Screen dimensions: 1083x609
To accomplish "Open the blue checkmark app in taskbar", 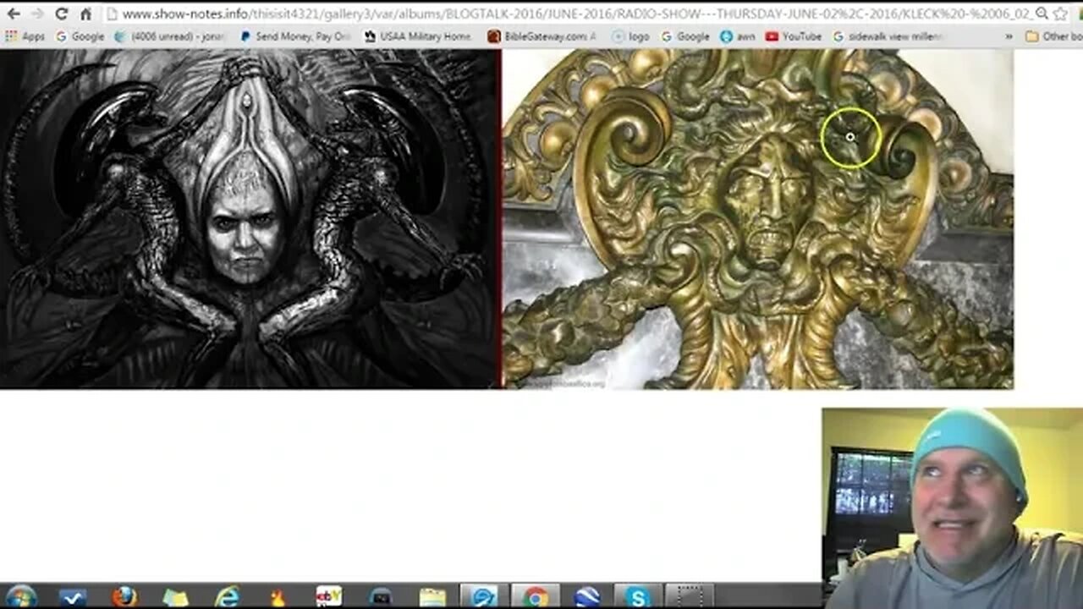I will pos(73,596).
